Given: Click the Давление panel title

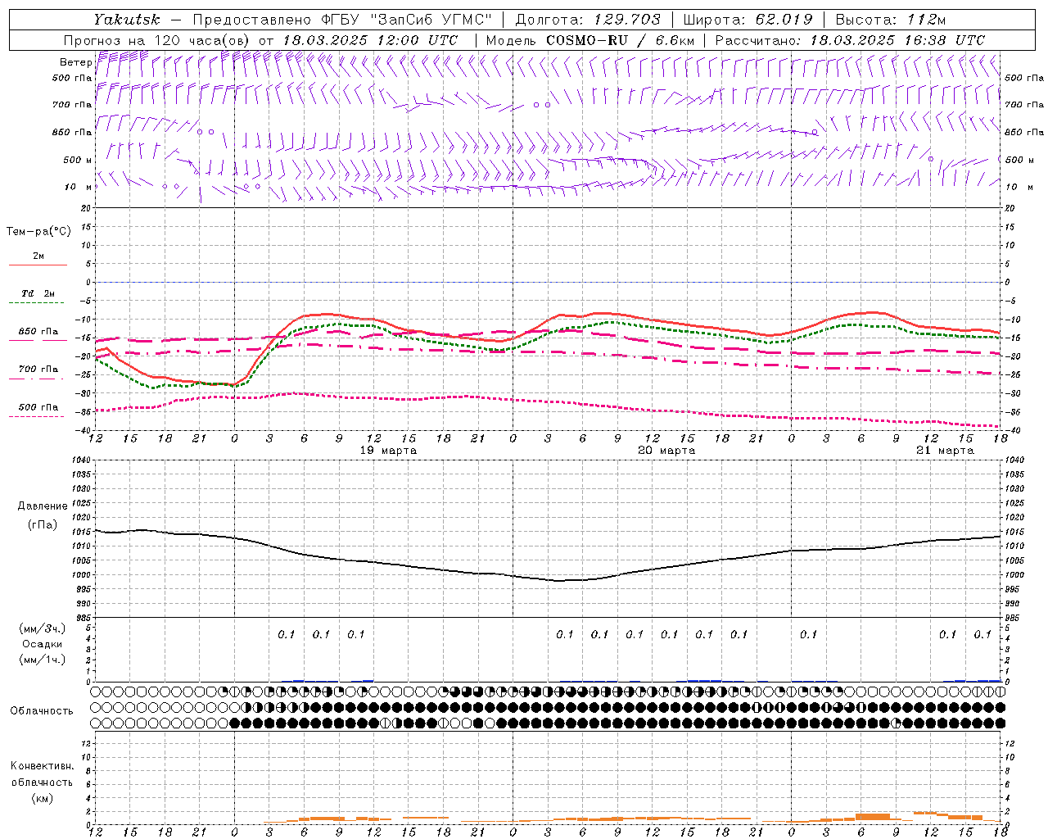Looking at the screenshot, I should (x=43, y=506).
